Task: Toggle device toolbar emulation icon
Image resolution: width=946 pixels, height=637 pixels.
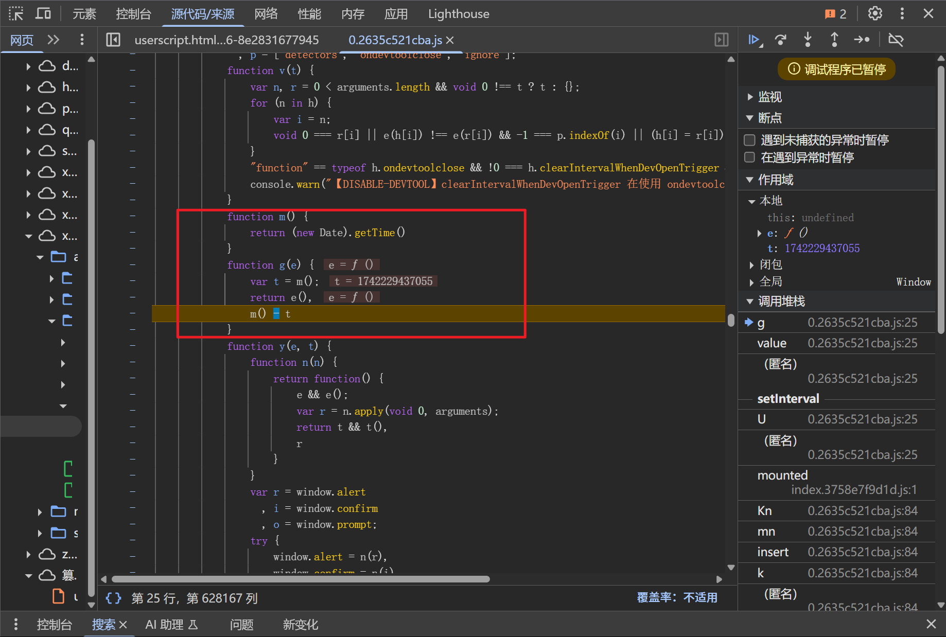Action: click(43, 13)
